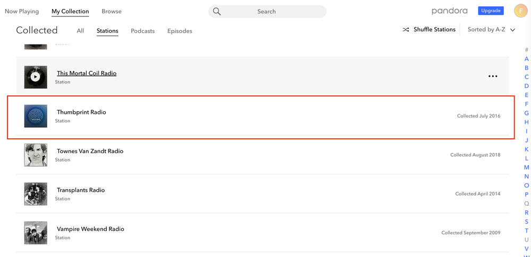Open the Now Playing tab
This screenshot has height=257, width=531.
tap(22, 11)
